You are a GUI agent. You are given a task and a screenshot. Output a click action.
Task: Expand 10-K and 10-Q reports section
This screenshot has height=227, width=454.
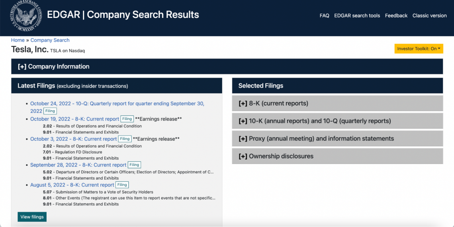click(x=337, y=121)
